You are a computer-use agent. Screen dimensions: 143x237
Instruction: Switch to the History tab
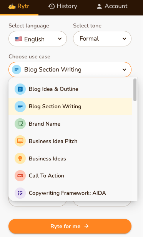tap(63, 6)
